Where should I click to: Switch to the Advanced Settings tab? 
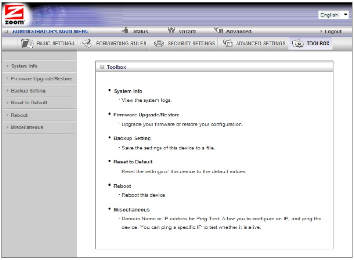[x=254, y=44]
